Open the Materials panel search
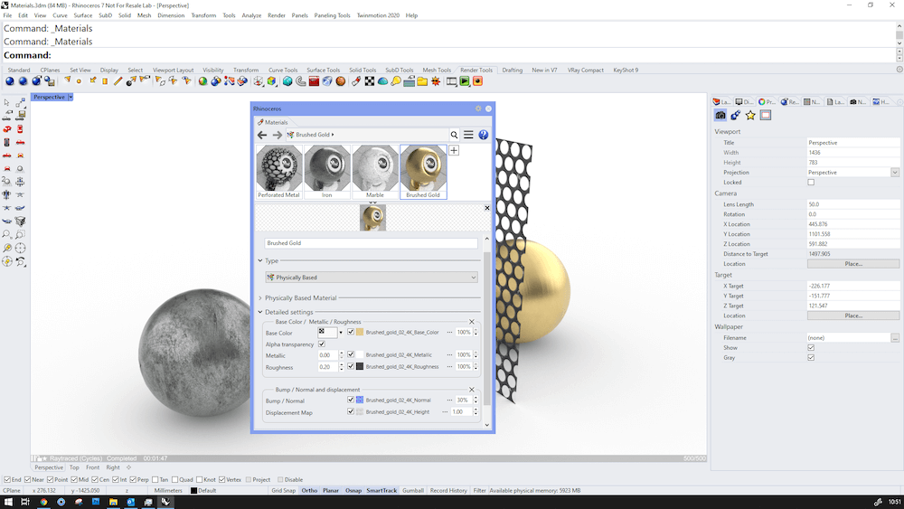This screenshot has height=509, width=904. (x=455, y=135)
